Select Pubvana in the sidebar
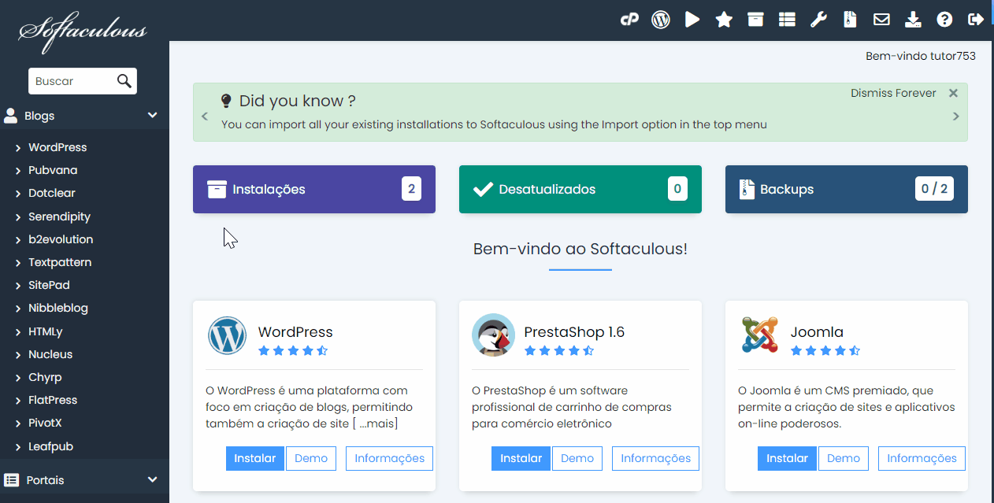994x503 pixels. [x=53, y=170]
